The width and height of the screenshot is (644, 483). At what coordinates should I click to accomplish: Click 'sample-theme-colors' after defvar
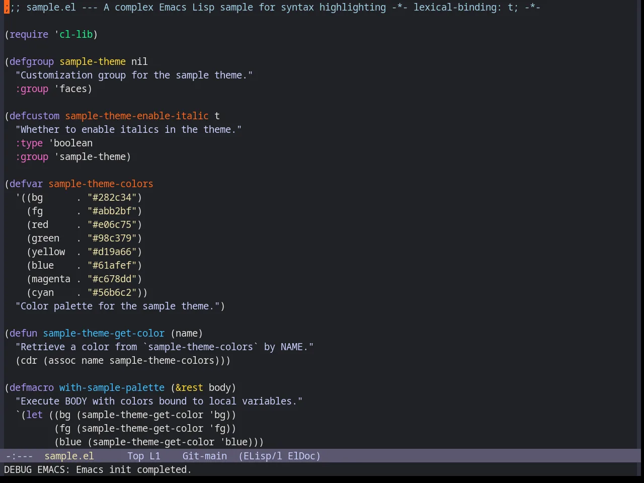pyautogui.click(x=101, y=184)
